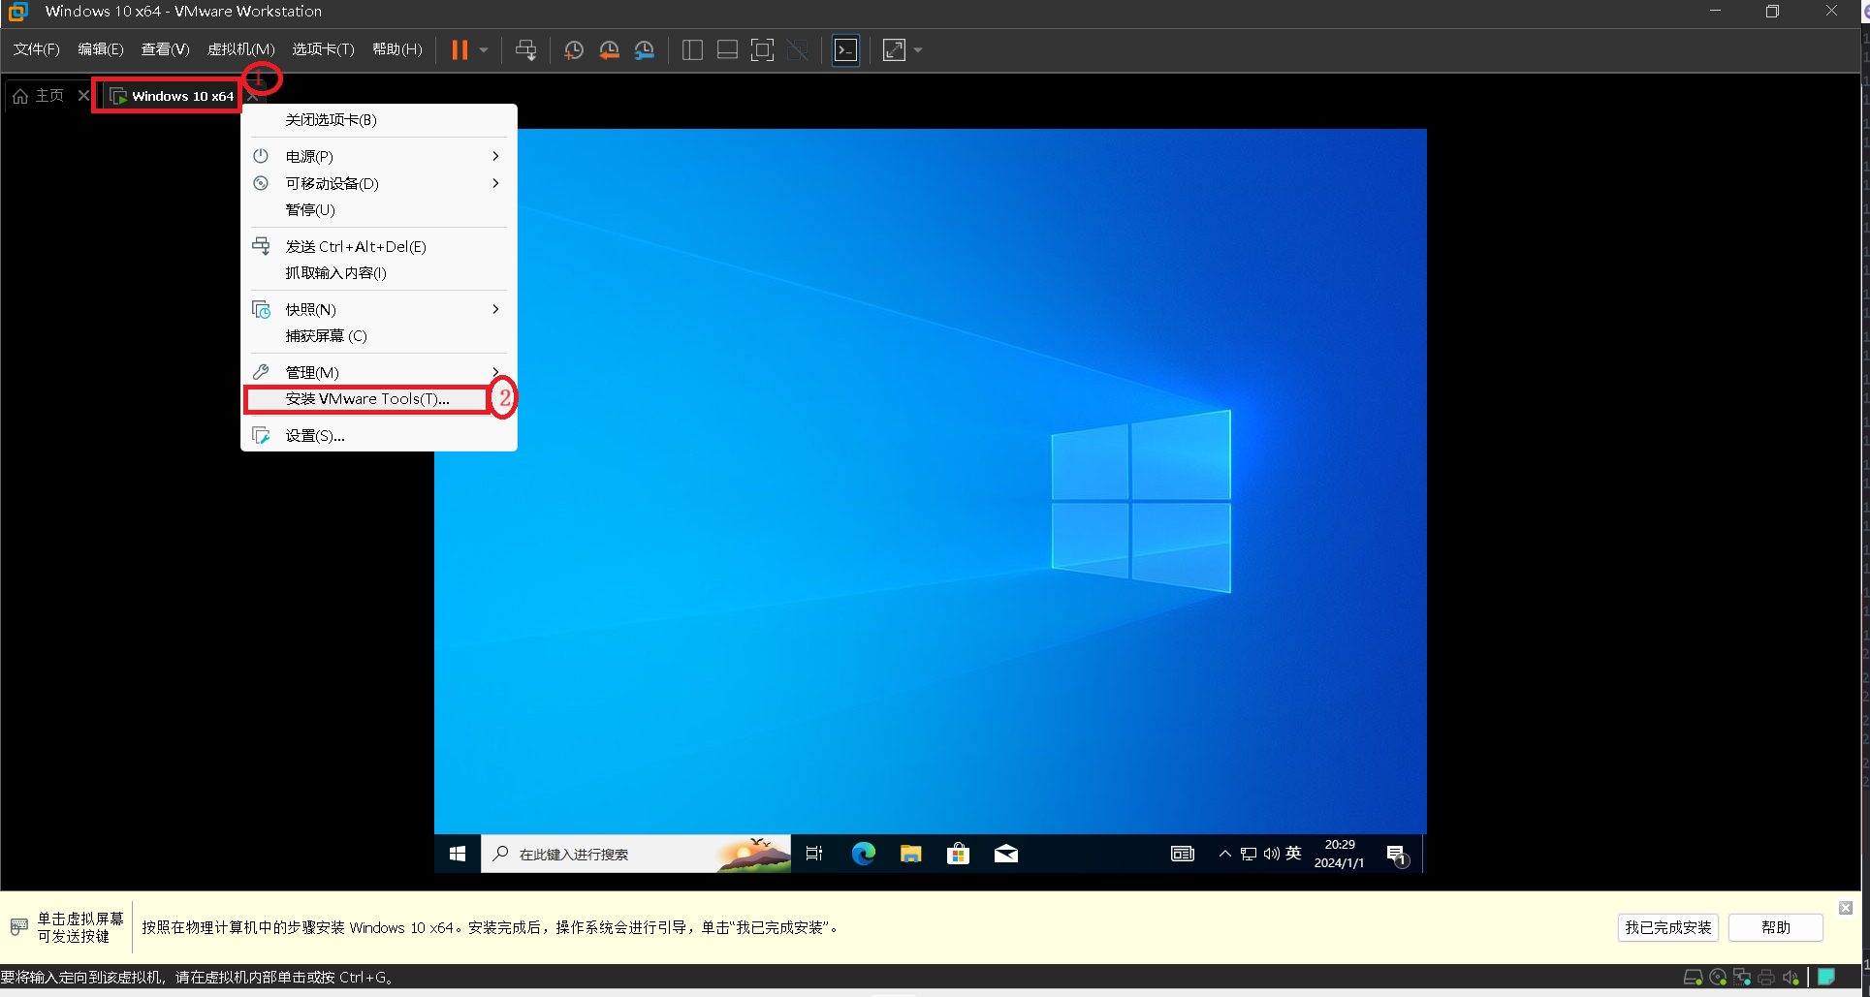1870x997 pixels.
Task: Open the 选项卡(T) menu
Action: point(323,49)
